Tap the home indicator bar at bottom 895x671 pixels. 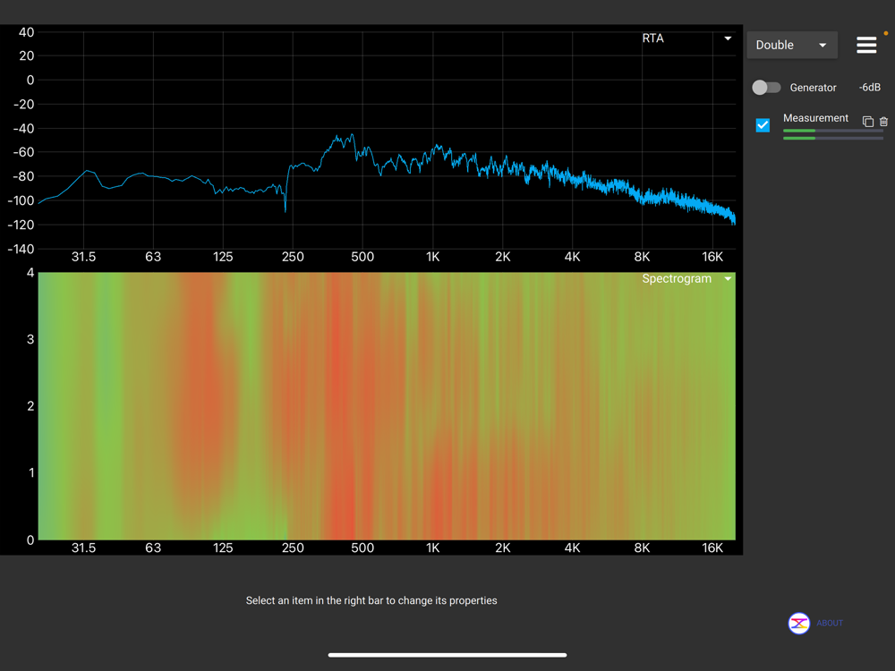tap(447, 655)
